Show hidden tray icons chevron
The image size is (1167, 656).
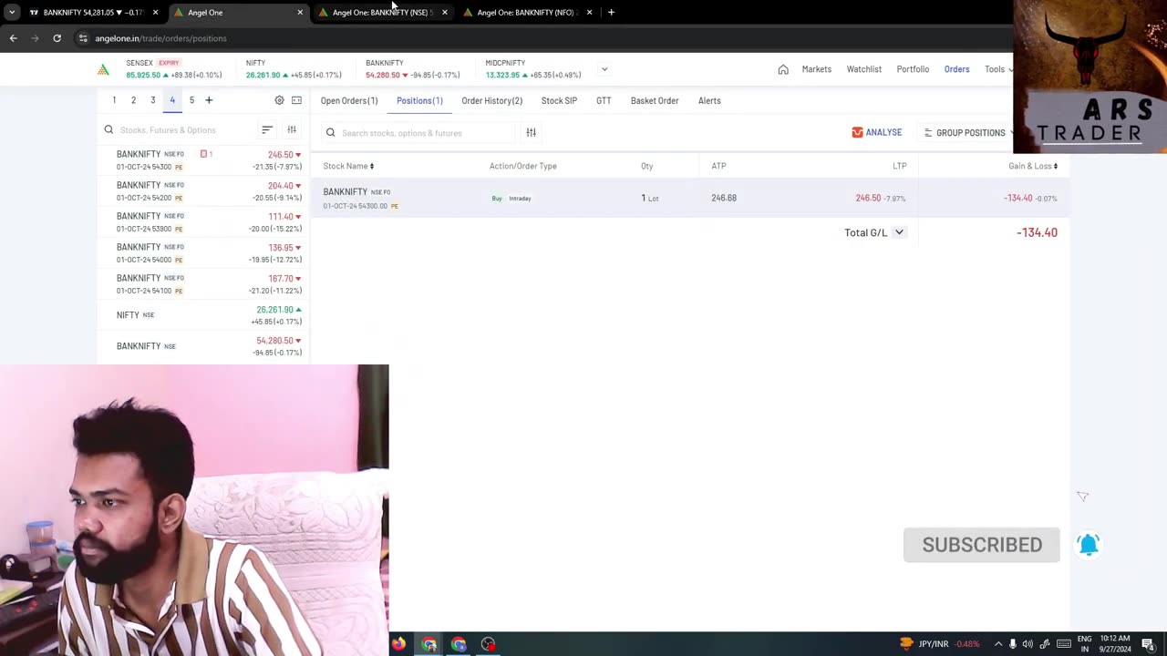point(997,644)
